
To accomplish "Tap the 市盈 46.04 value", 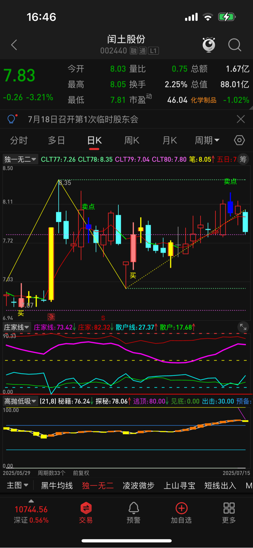I will click(x=177, y=100).
